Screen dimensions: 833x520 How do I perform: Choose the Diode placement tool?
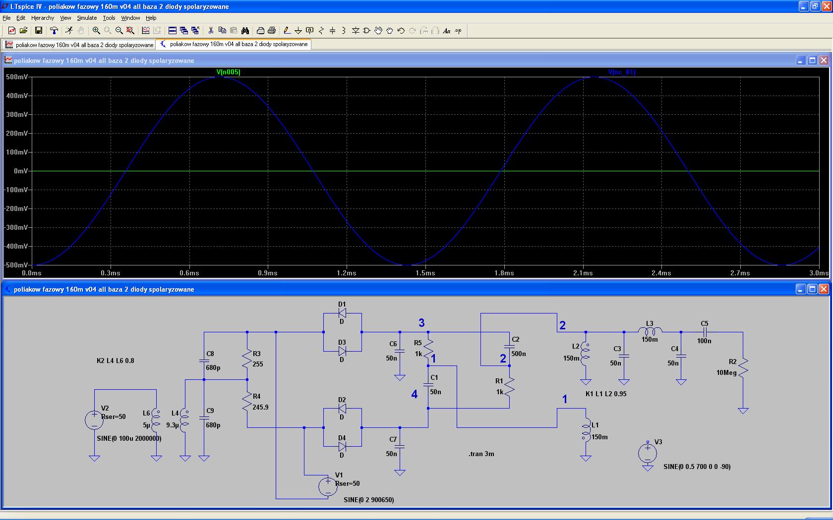tap(356, 31)
